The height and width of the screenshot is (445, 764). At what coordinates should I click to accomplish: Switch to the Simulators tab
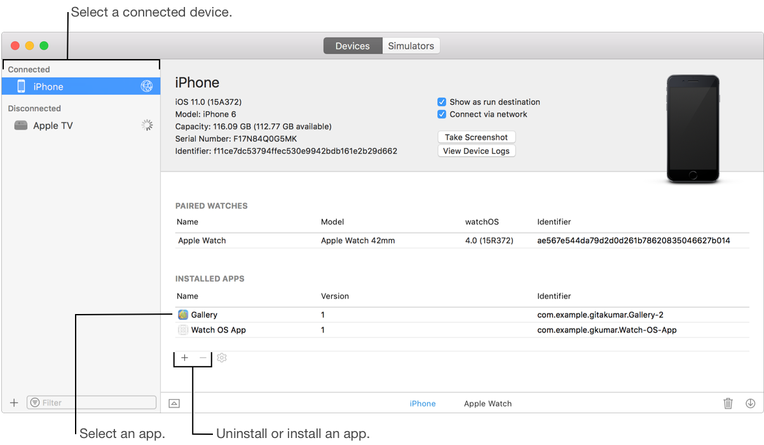[411, 46]
